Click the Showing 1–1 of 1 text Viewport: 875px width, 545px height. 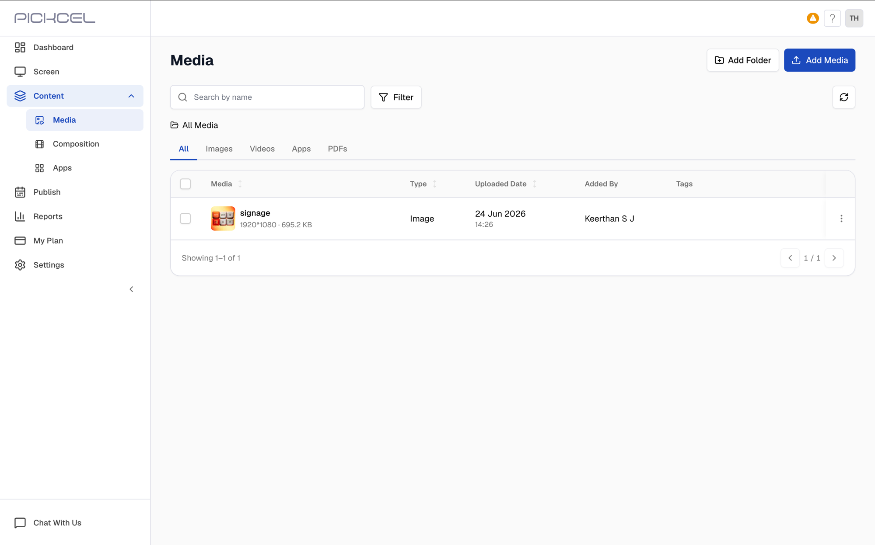[x=211, y=258]
